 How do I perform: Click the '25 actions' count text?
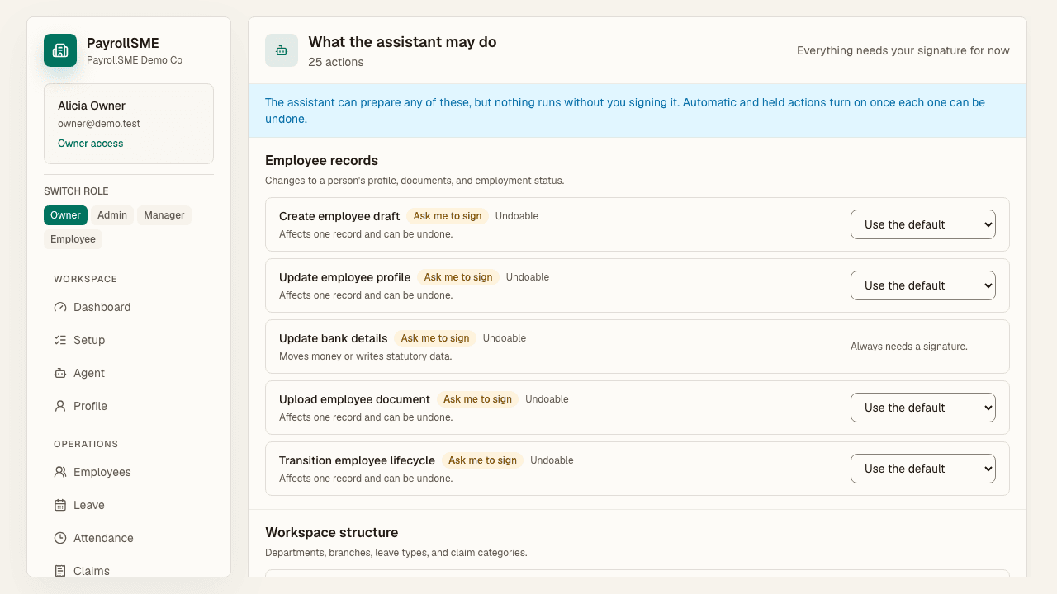click(335, 62)
